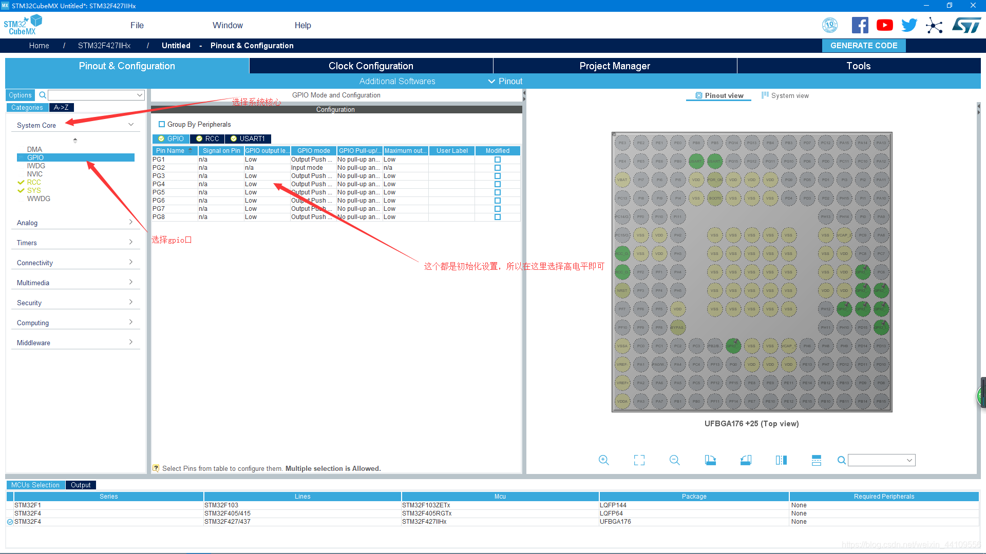Open the Pinout dropdown menu
Image resolution: width=986 pixels, height=554 pixels.
point(505,81)
